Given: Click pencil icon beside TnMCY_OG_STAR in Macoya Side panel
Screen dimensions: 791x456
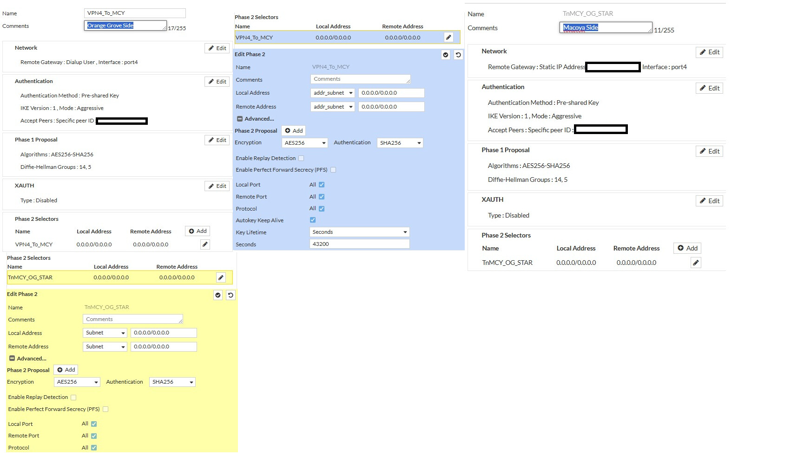Looking at the screenshot, I should tap(696, 263).
